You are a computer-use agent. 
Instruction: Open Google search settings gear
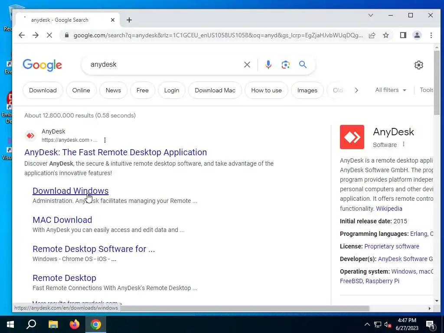pyautogui.click(x=419, y=65)
